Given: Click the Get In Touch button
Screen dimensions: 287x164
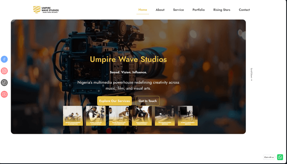Looking at the screenshot, I should pyautogui.click(x=148, y=101).
